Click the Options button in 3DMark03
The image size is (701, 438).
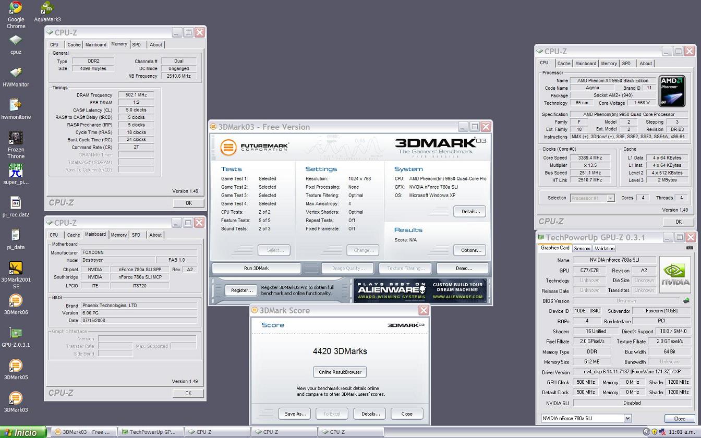click(470, 250)
